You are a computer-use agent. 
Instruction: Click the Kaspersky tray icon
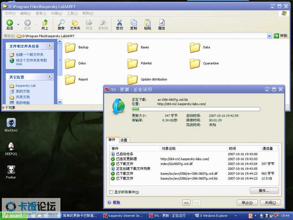click(x=277, y=216)
